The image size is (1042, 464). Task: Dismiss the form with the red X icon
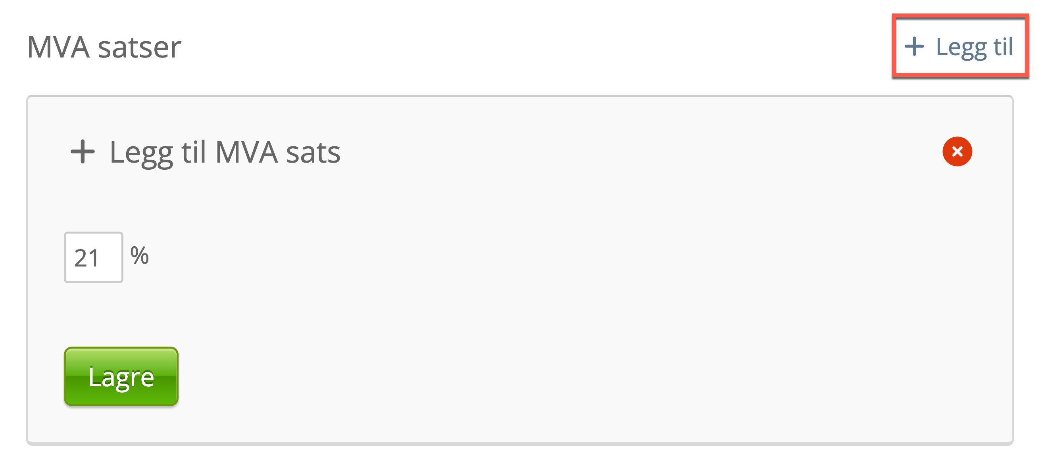957,151
